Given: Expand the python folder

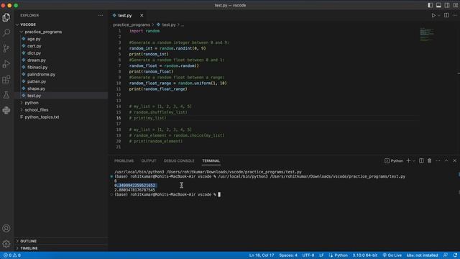Looking at the screenshot, I should (x=61, y=103).
